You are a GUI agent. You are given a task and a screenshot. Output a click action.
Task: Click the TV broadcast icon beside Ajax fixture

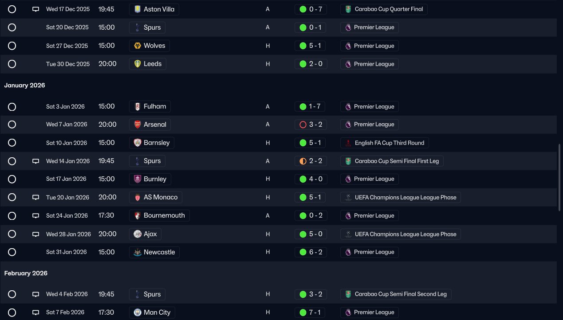[x=36, y=234]
